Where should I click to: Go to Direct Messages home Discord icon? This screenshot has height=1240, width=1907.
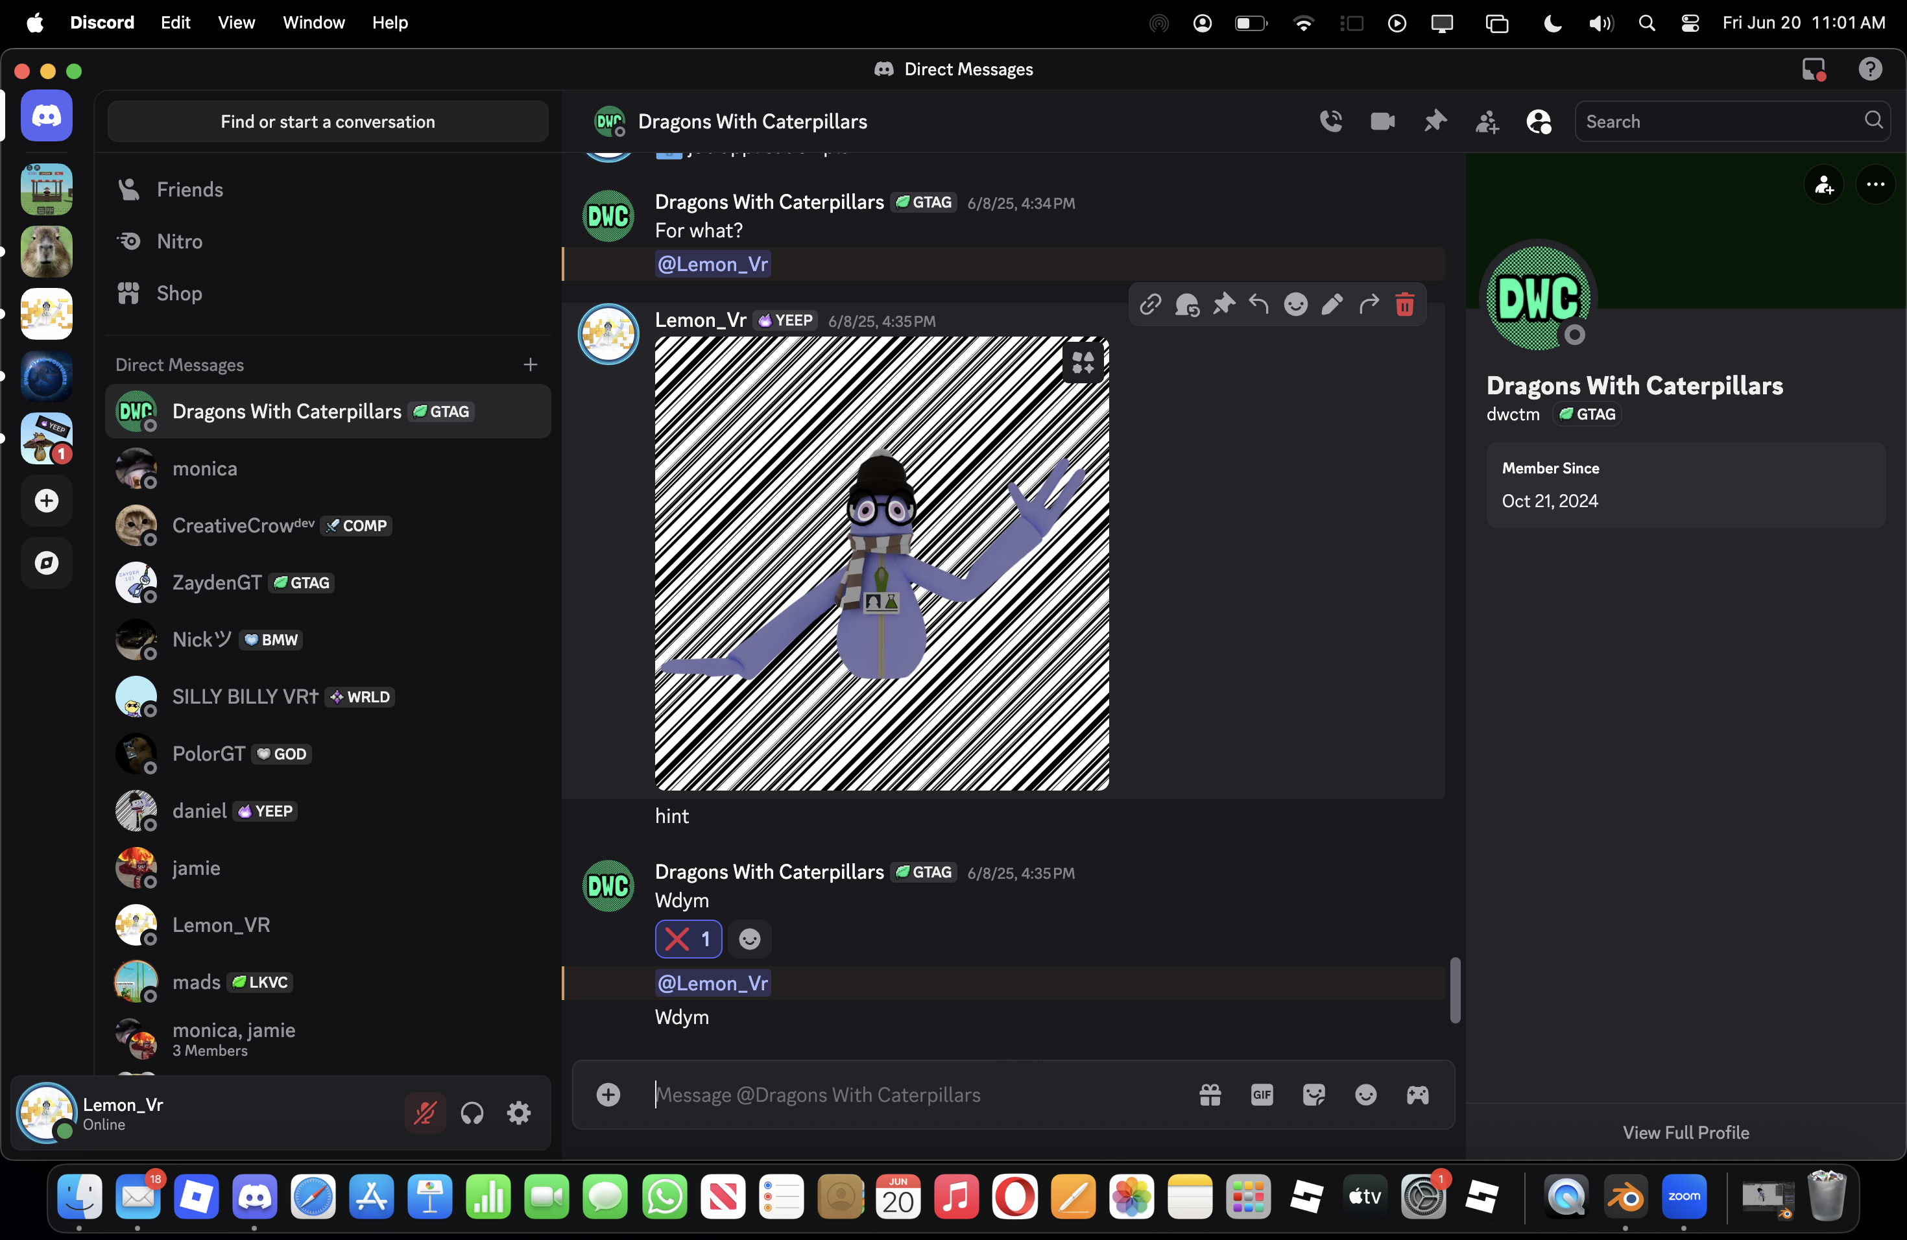[47, 116]
